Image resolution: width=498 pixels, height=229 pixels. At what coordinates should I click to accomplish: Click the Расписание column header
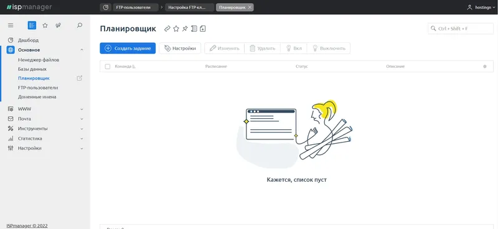[216, 67]
